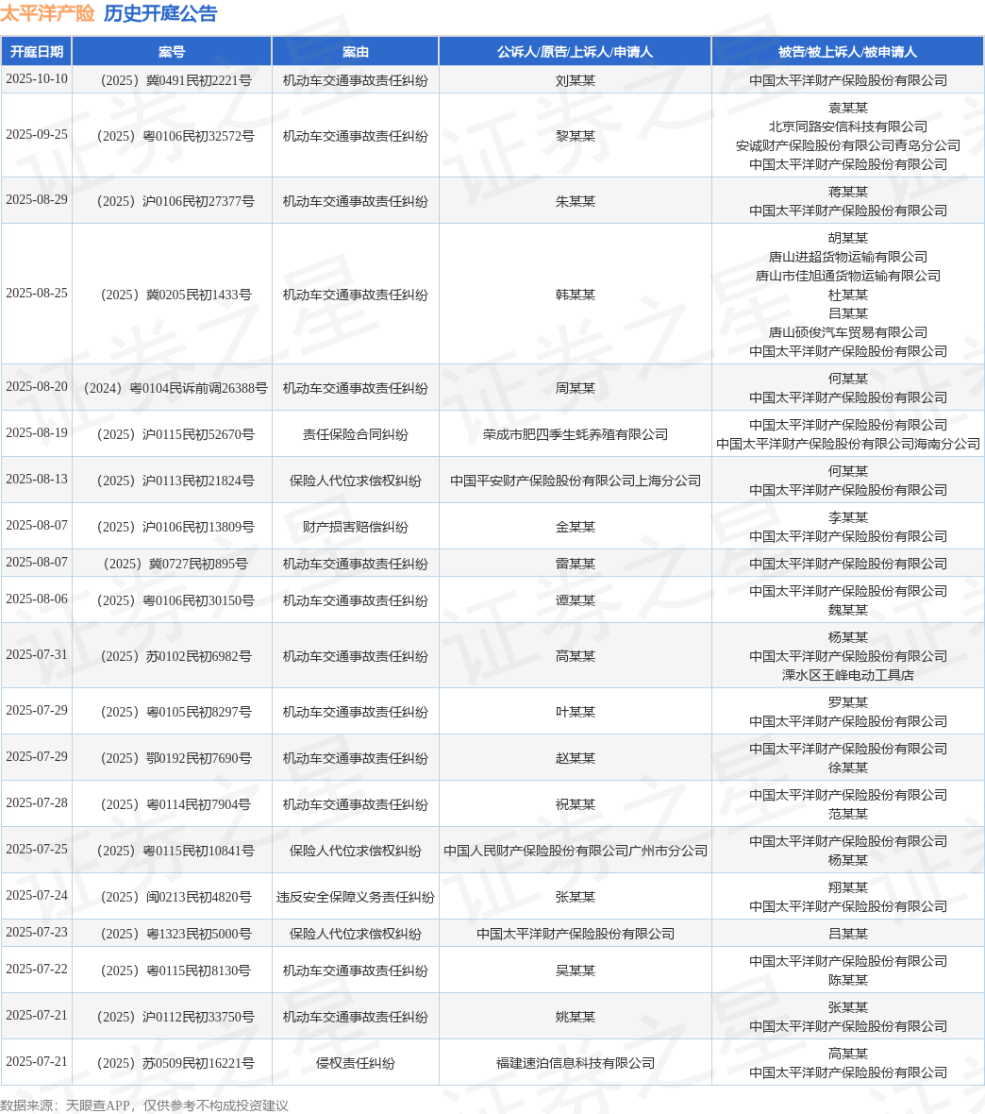Select defendant 范某某
985x1114 pixels.
coord(848,814)
